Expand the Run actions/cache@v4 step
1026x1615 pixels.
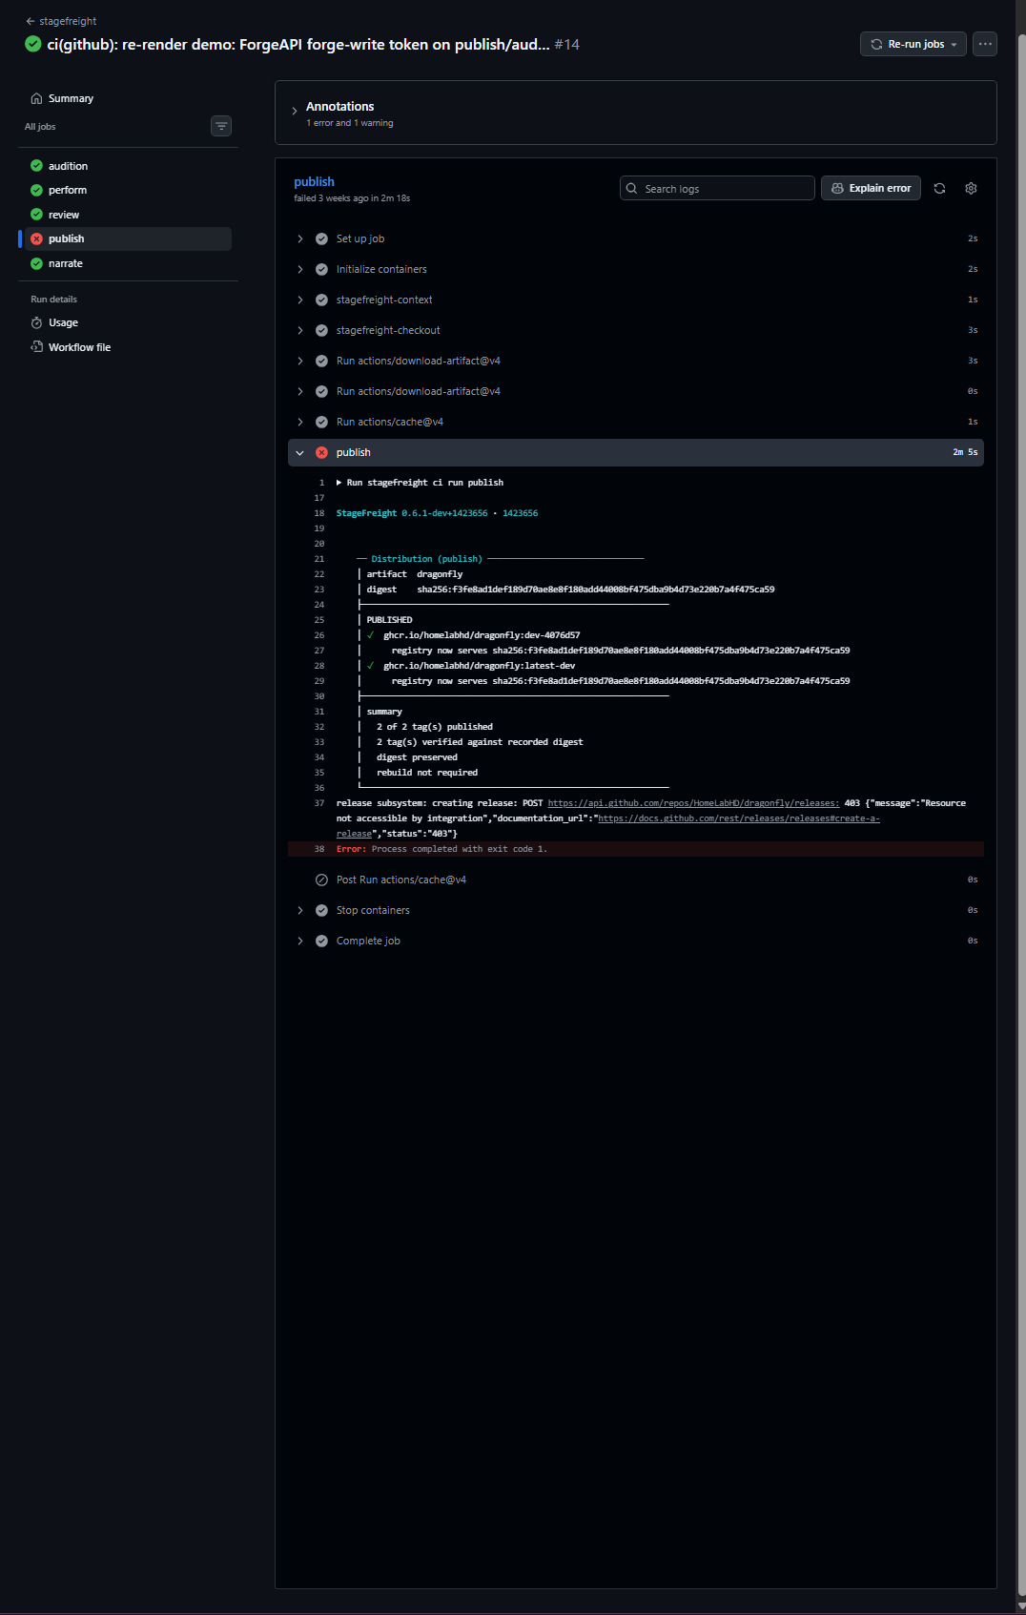(636, 422)
